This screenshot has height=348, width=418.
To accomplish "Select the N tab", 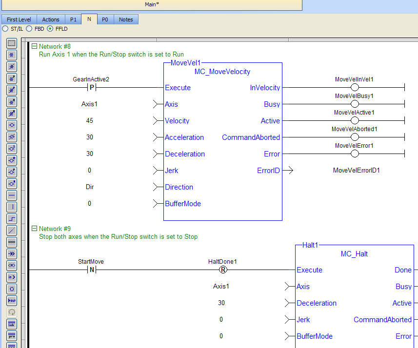I will (x=89, y=19).
